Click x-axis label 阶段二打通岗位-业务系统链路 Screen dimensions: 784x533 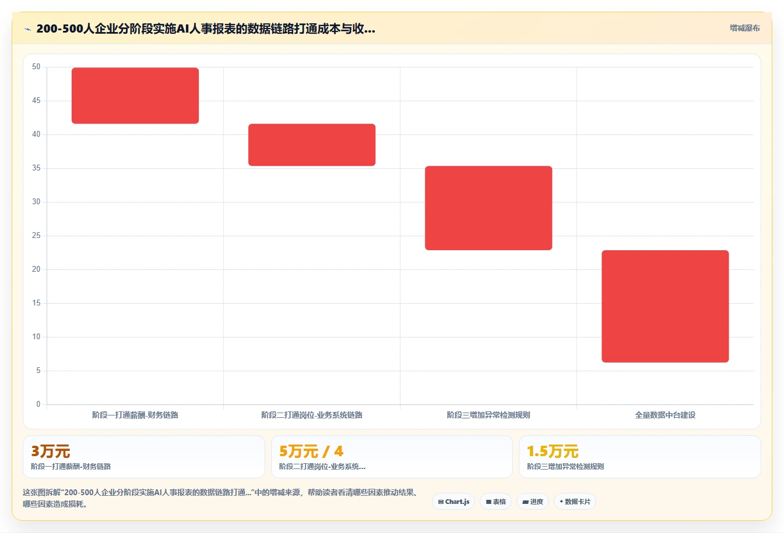[312, 415]
